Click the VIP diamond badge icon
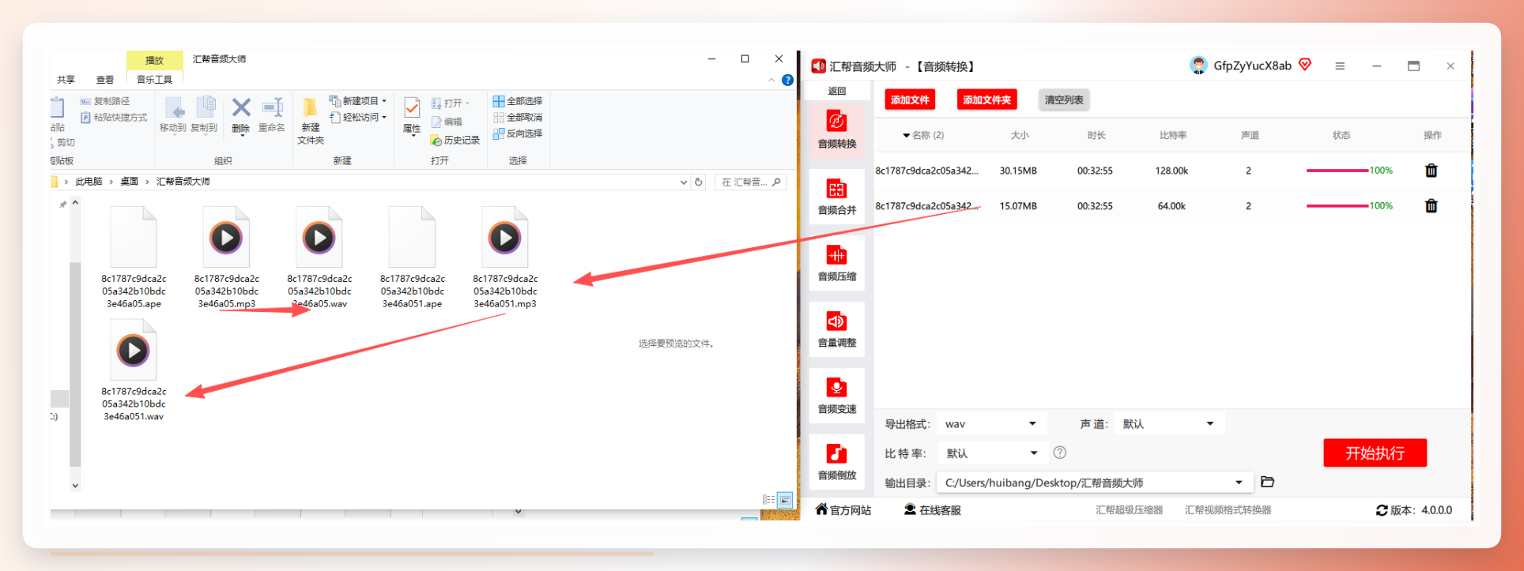1524x571 pixels. click(x=1305, y=65)
